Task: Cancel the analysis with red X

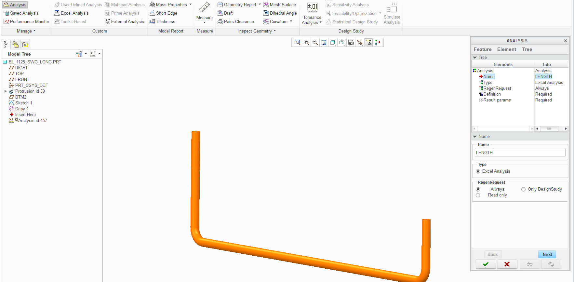Action: coord(507,264)
